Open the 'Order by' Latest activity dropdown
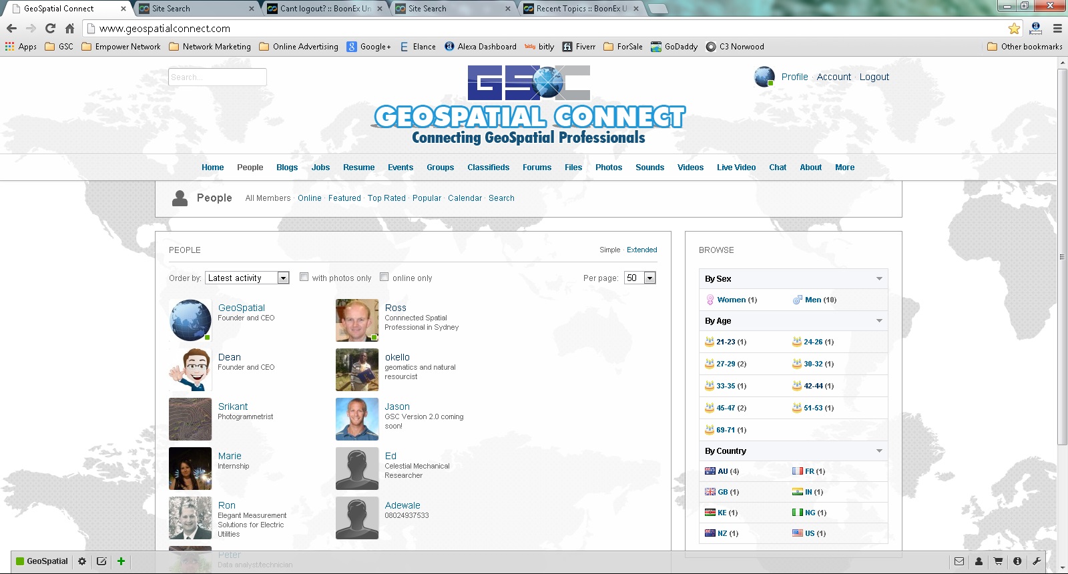Screen dimensions: 1068x574 [247, 278]
